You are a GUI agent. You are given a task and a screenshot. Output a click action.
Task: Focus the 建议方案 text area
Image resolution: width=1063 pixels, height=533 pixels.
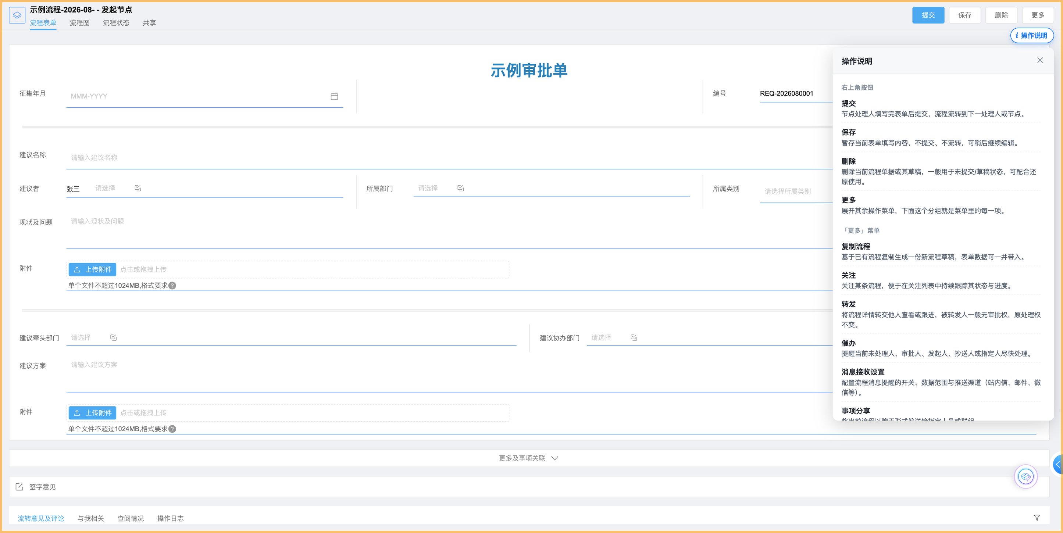[449, 375]
